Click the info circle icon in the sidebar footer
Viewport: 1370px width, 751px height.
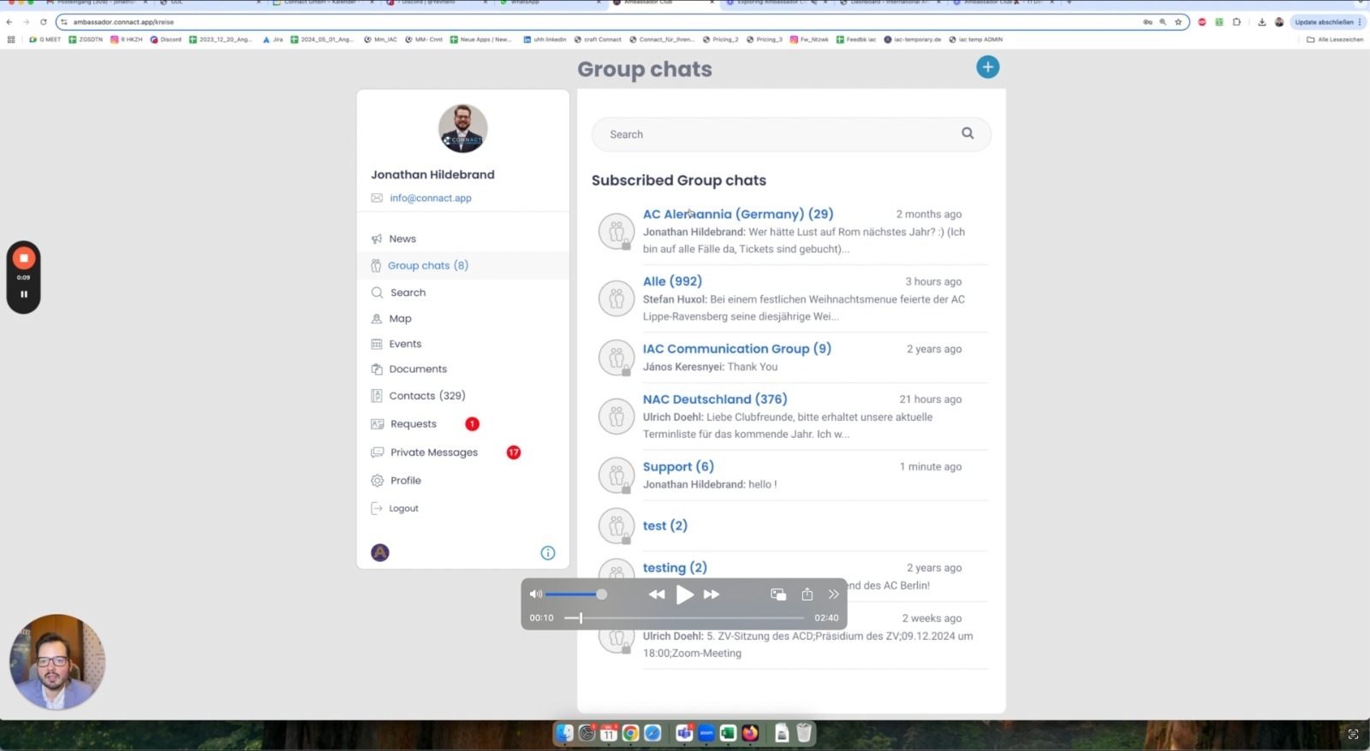(x=548, y=553)
